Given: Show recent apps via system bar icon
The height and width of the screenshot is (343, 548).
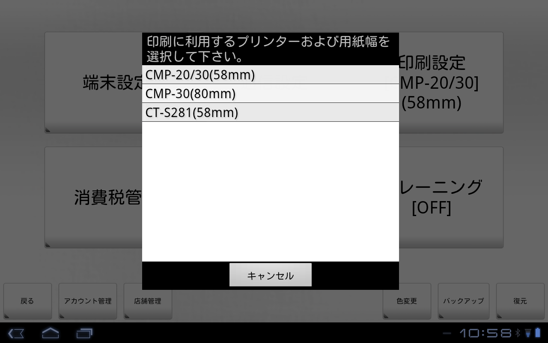Looking at the screenshot, I should [84, 333].
